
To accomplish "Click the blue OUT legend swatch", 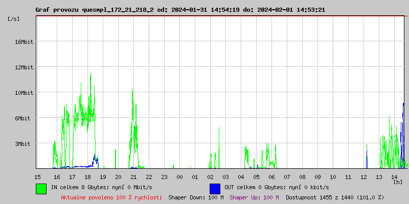I will [x=215, y=188].
